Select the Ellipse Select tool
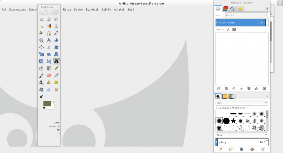Viewport: 283px width, 153px height. (x=49, y=19)
